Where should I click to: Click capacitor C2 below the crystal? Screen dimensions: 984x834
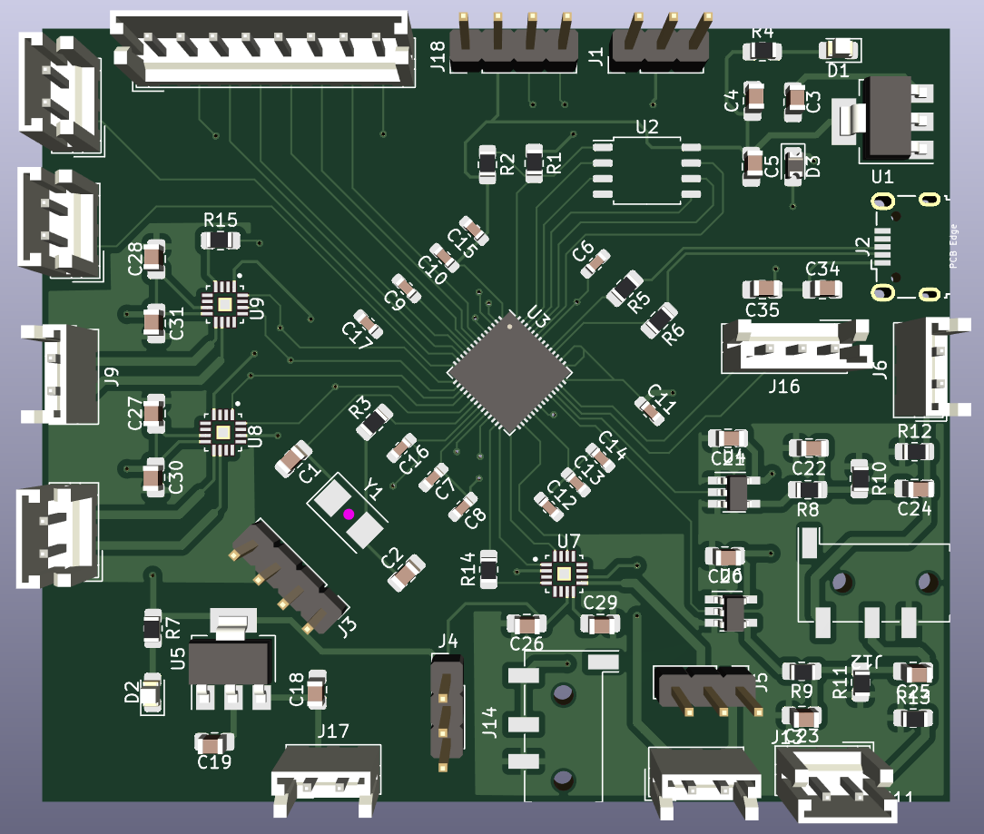pyautogui.click(x=406, y=573)
